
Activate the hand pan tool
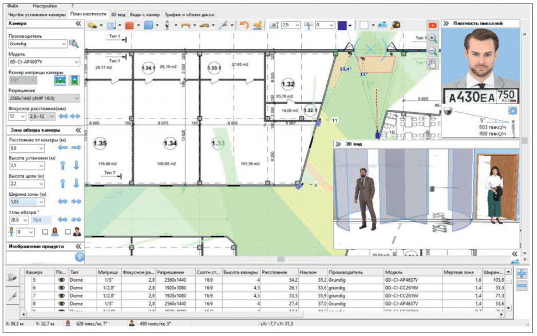coord(432,64)
